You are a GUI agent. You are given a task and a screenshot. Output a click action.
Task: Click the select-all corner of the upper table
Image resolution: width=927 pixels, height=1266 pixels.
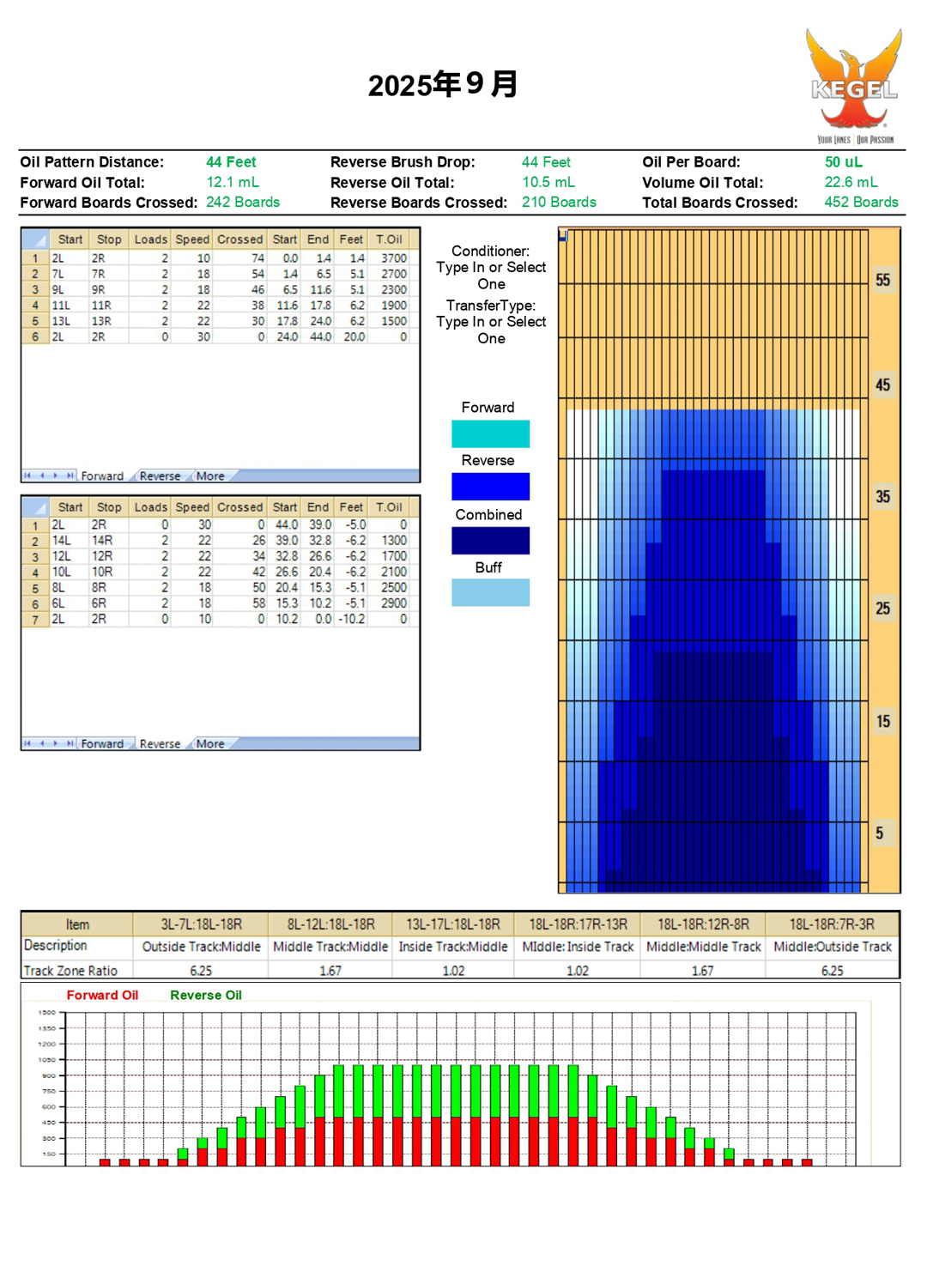point(35,239)
